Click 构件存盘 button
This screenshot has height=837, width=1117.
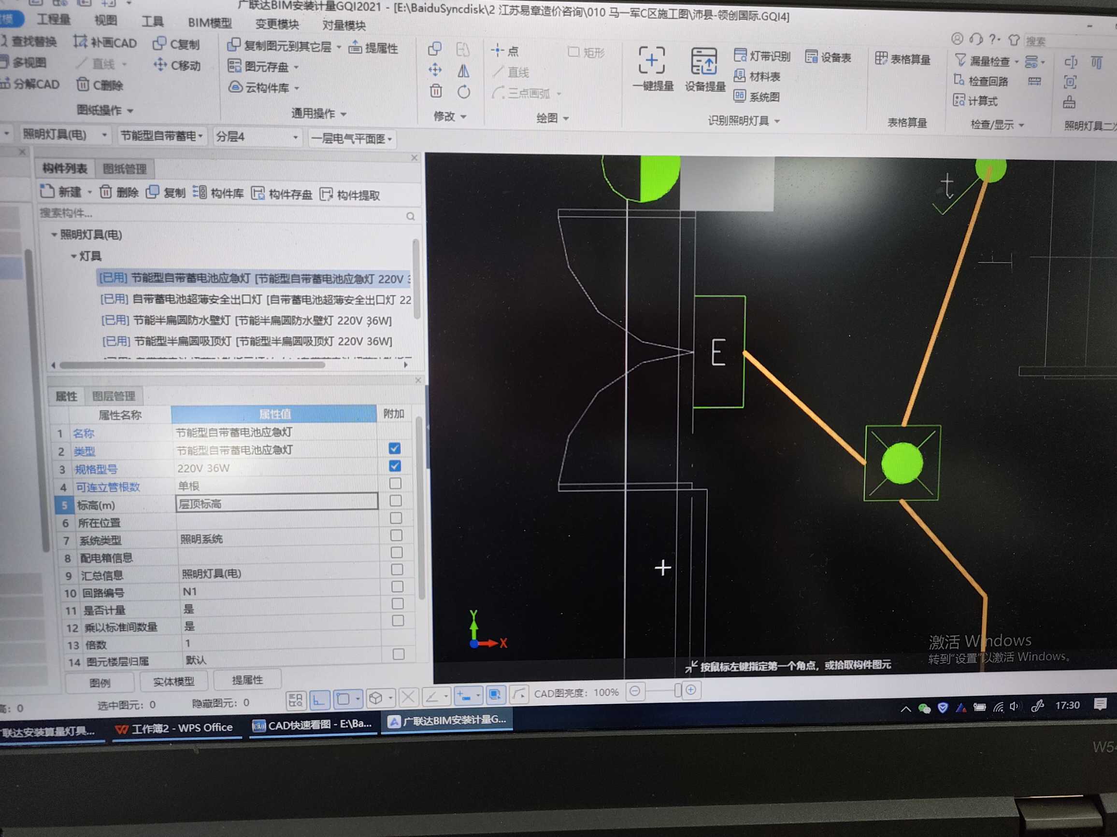click(x=282, y=193)
